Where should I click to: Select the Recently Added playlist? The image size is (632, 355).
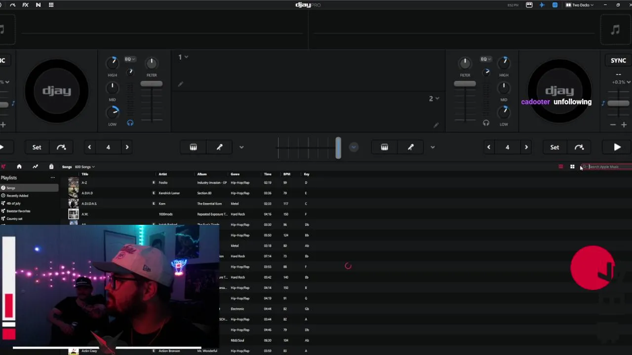tap(29, 196)
